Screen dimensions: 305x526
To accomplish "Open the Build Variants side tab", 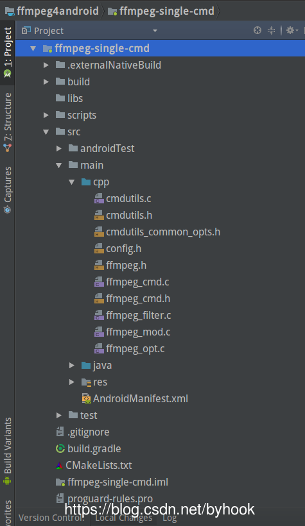I will (8, 451).
